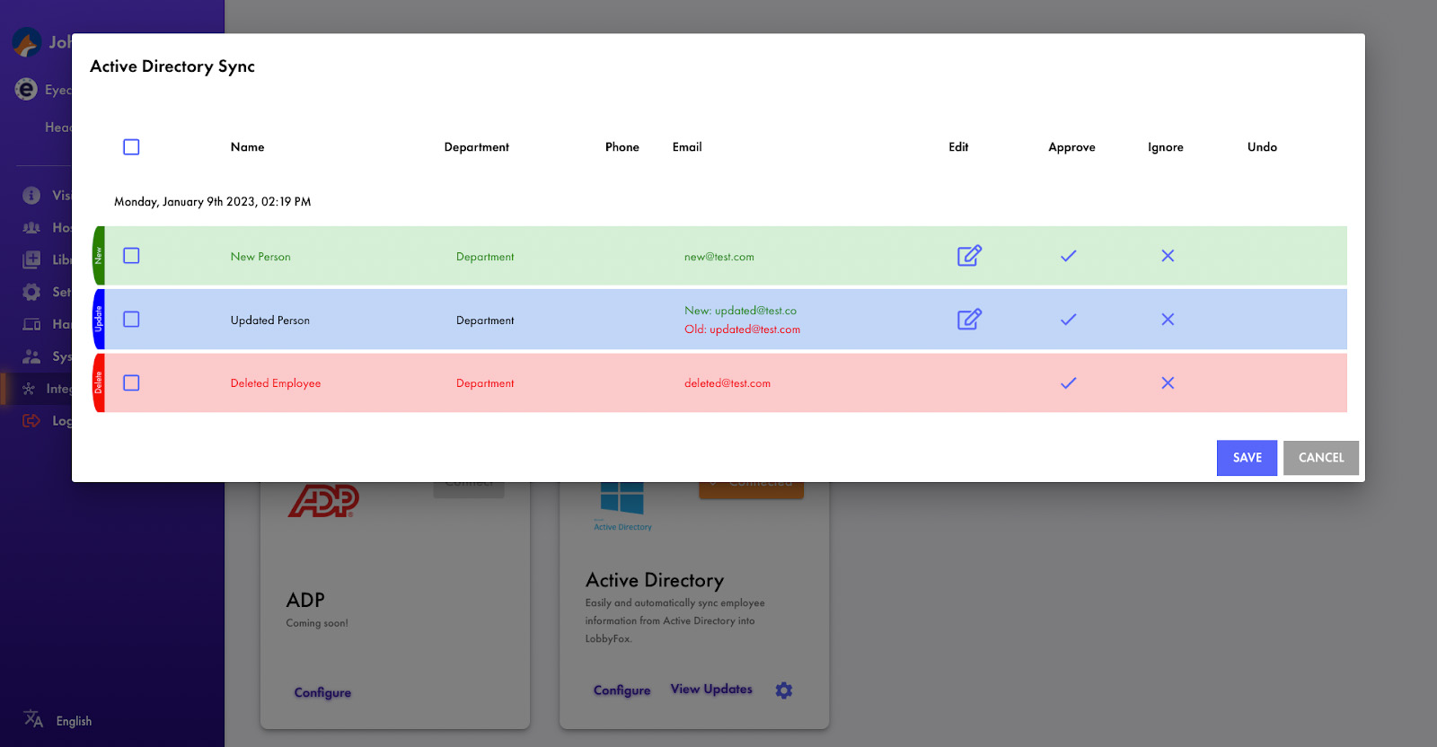Click the Department column header
The height and width of the screenshot is (747, 1437).
(476, 147)
